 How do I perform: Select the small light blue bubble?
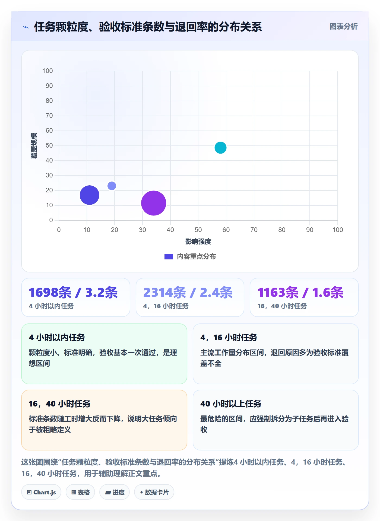(112, 186)
